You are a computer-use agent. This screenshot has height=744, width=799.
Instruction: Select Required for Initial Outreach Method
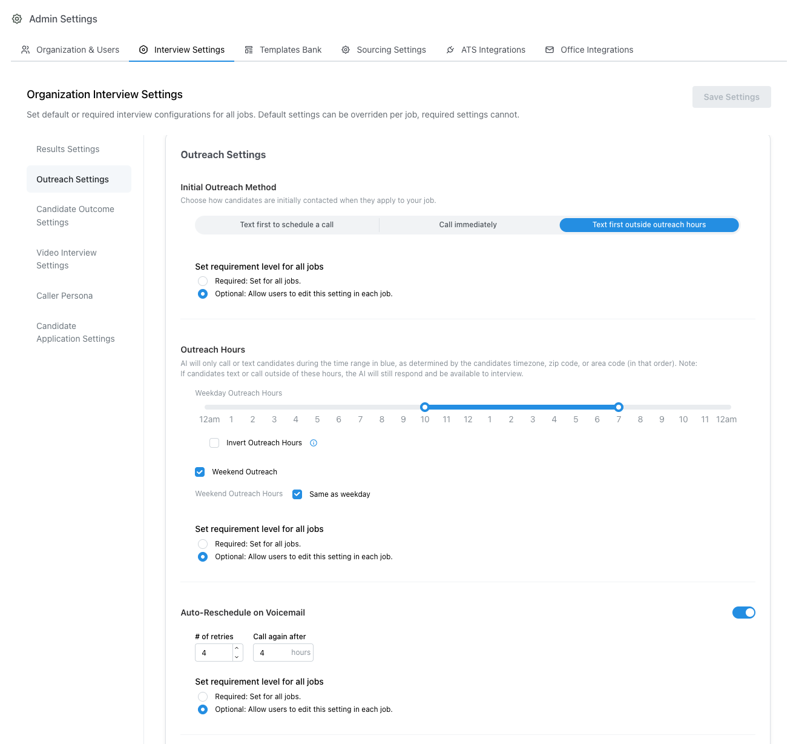click(203, 281)
